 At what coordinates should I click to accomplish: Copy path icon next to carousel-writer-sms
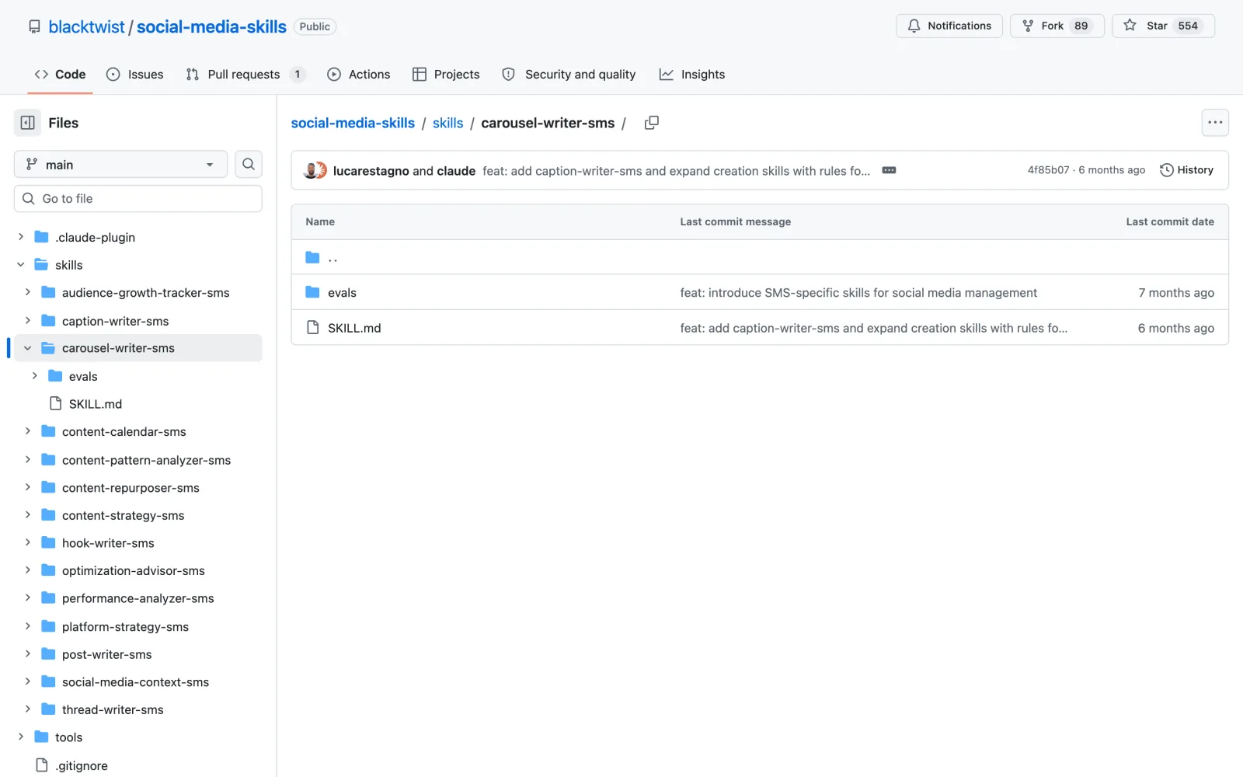tap(652, 123)
